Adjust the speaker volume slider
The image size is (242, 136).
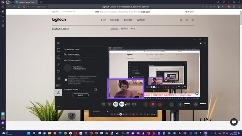pos(203,103)
